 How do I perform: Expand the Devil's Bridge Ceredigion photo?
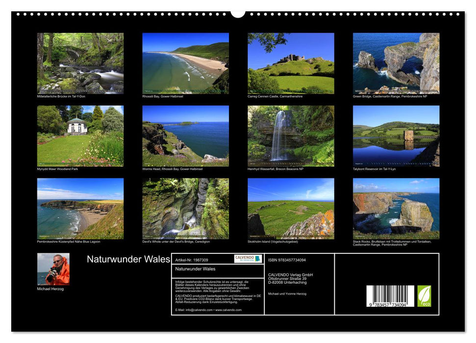click(185, 209)
